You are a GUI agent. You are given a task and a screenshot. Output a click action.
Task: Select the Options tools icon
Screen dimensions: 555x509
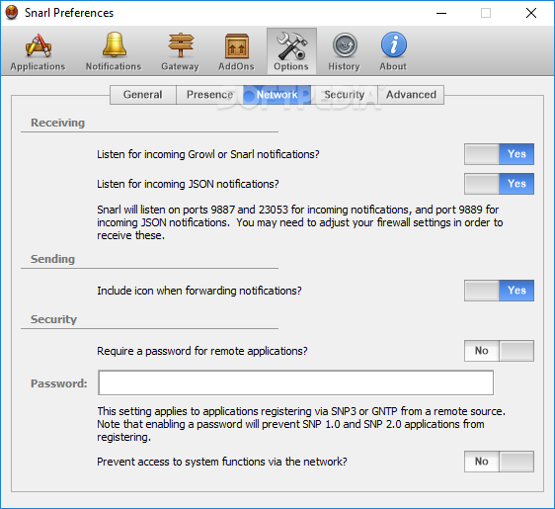pos(291,51)
